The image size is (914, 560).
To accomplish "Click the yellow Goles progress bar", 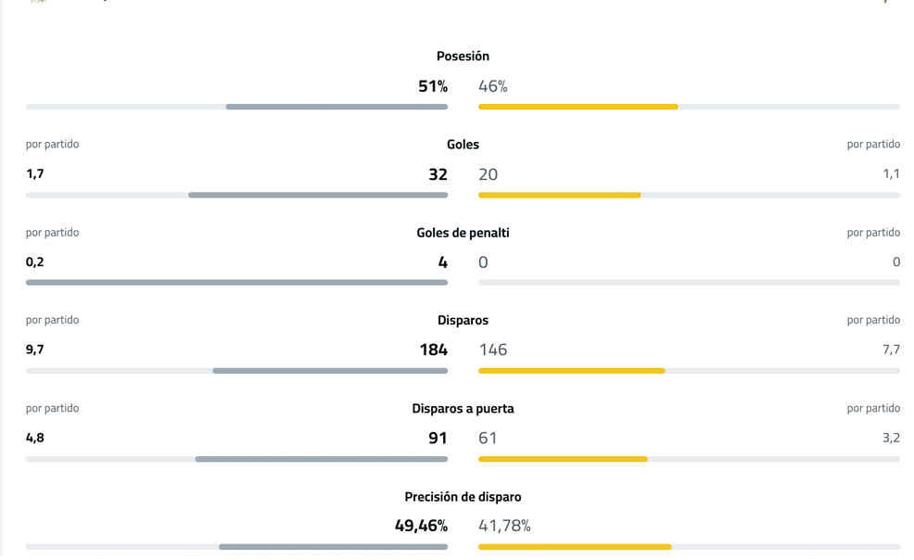I will [559, 195].
